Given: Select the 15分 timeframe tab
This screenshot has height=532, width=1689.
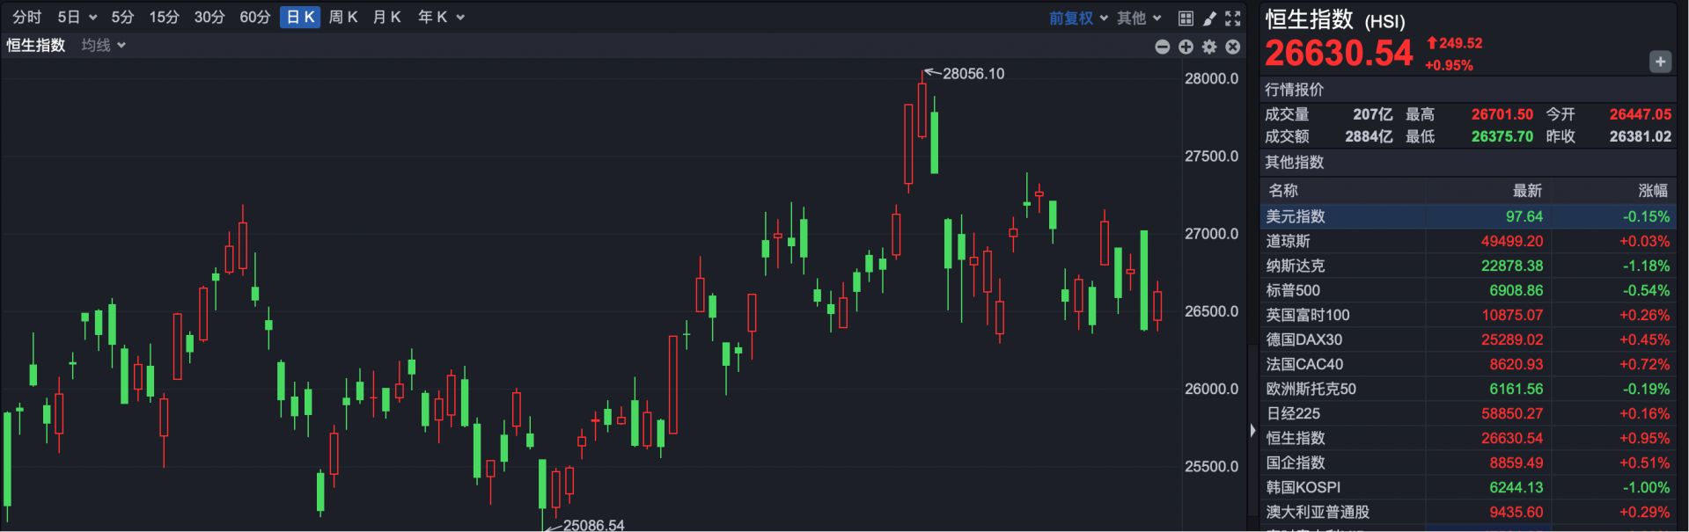Looking at the screenshot, I should click(x=164, y=18).
